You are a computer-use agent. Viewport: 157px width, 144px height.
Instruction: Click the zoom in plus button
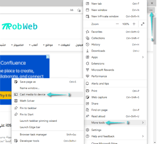(x=134, y=24)
